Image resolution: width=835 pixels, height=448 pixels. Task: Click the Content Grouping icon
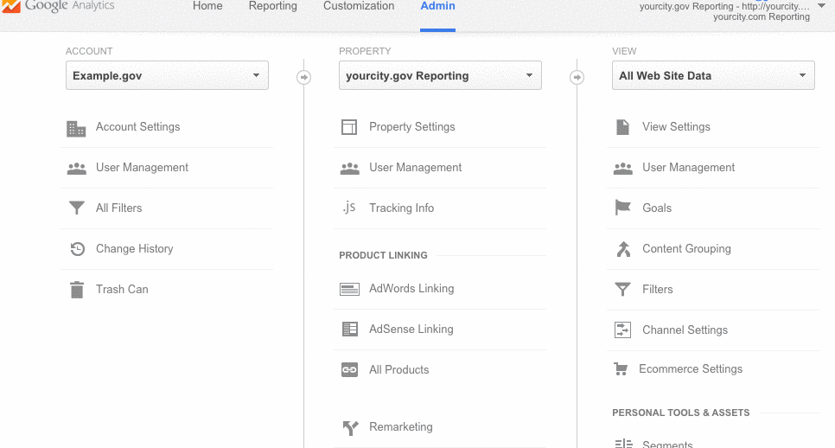(623, 249)
